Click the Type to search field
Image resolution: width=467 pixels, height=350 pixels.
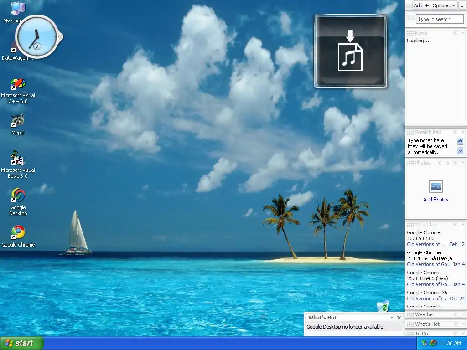(440, 19)
